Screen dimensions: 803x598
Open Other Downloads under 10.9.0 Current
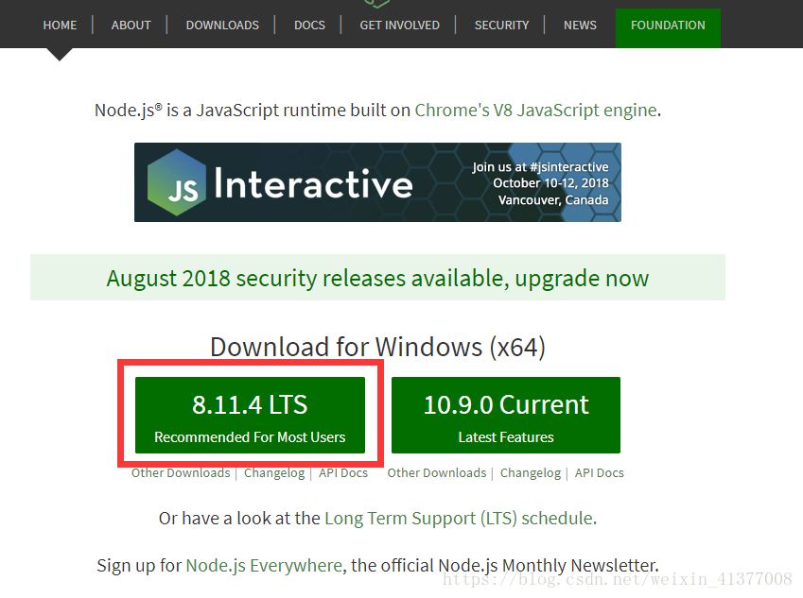point(437,473)
